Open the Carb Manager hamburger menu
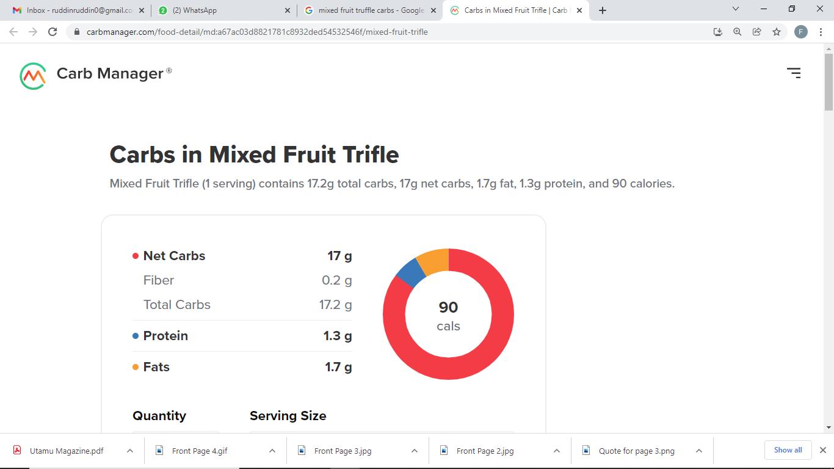The width and height of the screenshot is (834, 469). (x=794, y=73)
